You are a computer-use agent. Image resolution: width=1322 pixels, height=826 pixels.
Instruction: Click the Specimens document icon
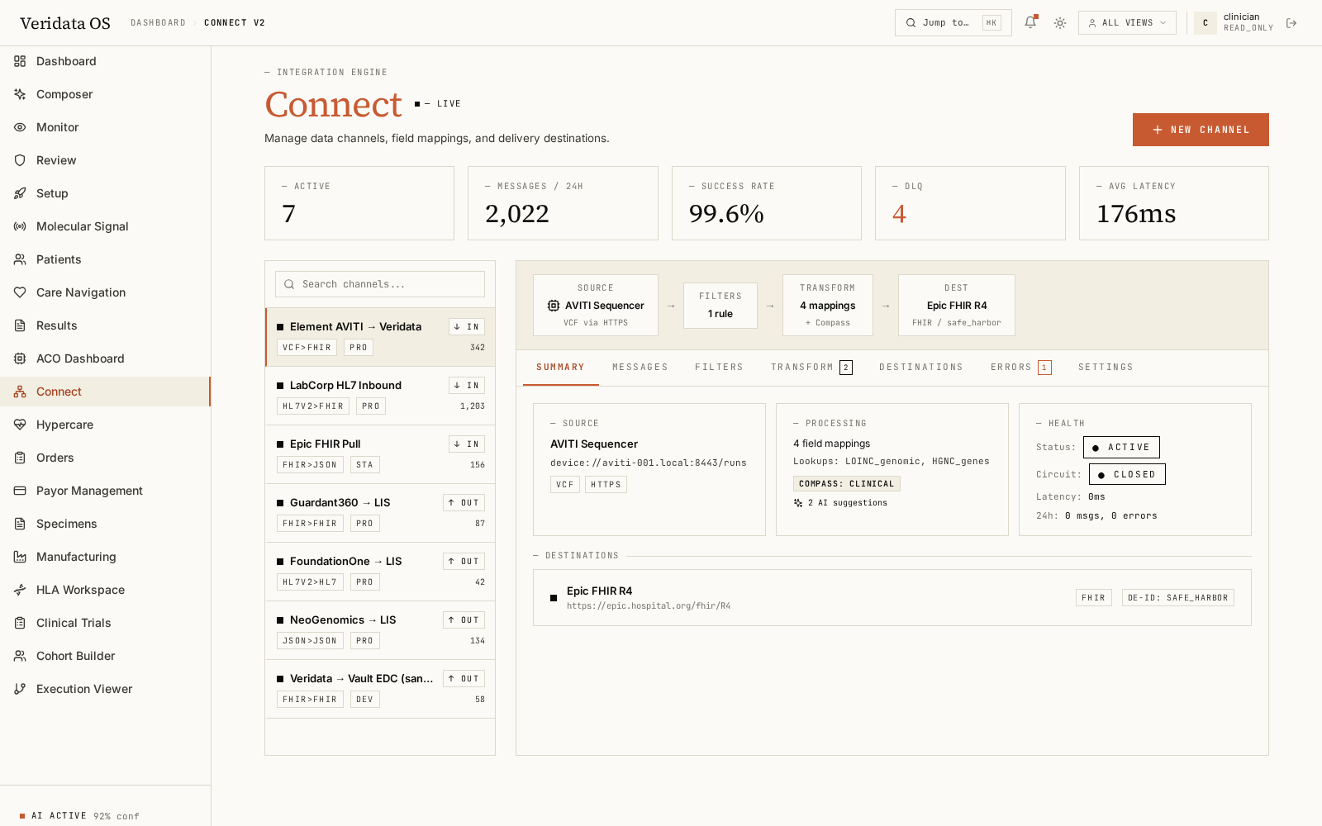pyautogui.click(x=20, y=524)
